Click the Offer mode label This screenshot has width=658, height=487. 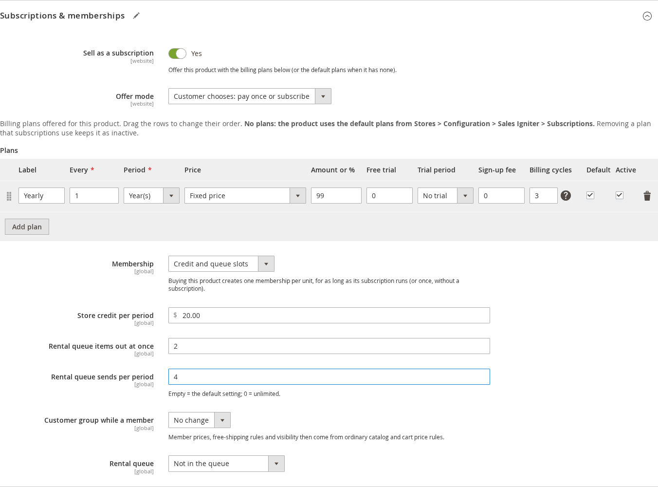tap(135, 96)
